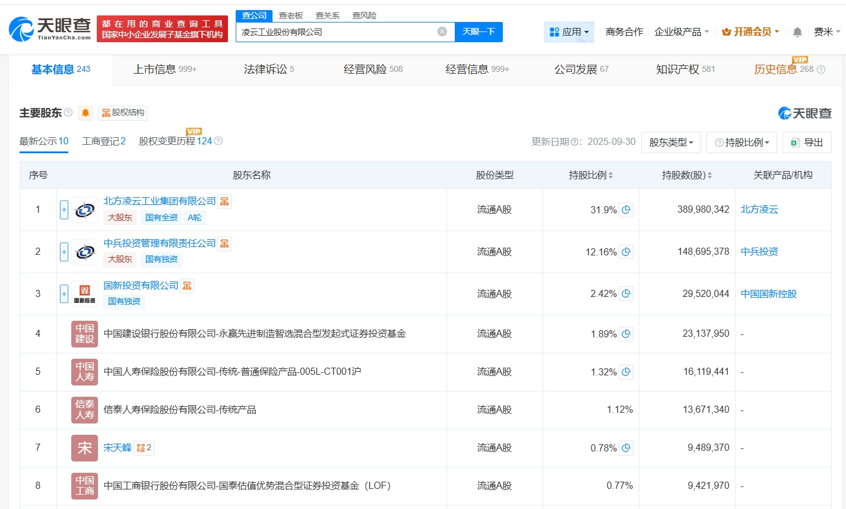This screenshot has width=846, height=509.
Task: Open the 股东类型 filter dropdown
Action: pos(670,142)
